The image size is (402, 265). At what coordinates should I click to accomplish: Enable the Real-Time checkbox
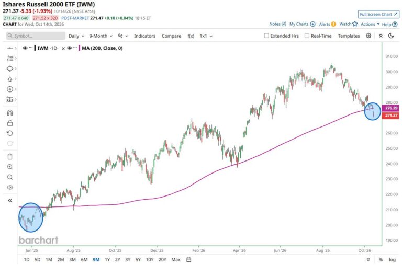[x=307, y=36]
